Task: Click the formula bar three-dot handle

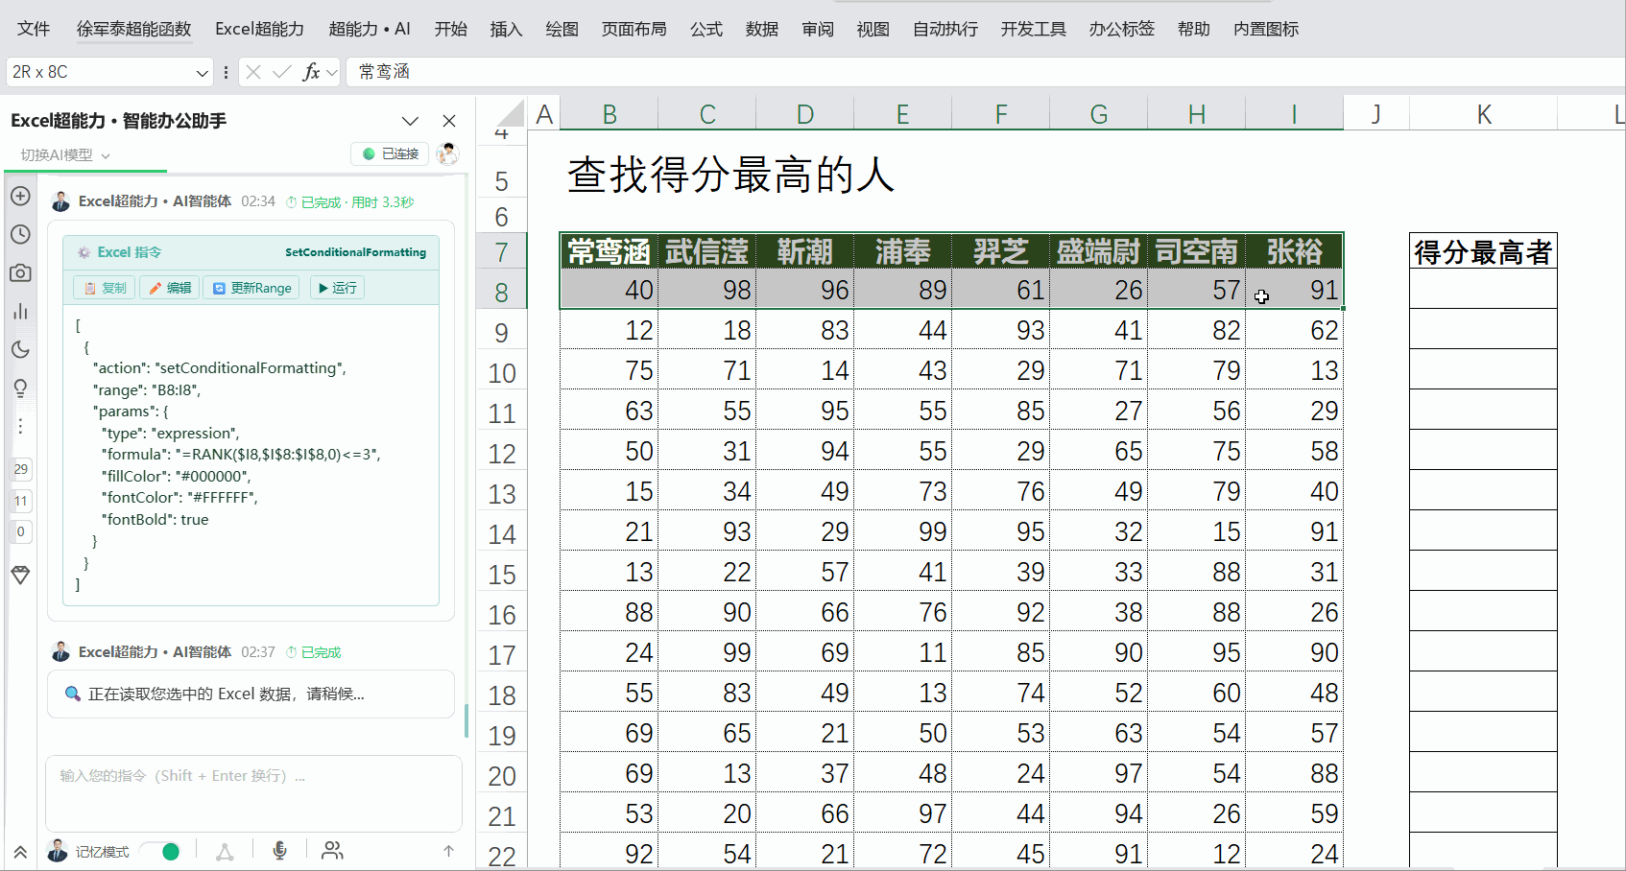Action: click(x=226, y=72)
